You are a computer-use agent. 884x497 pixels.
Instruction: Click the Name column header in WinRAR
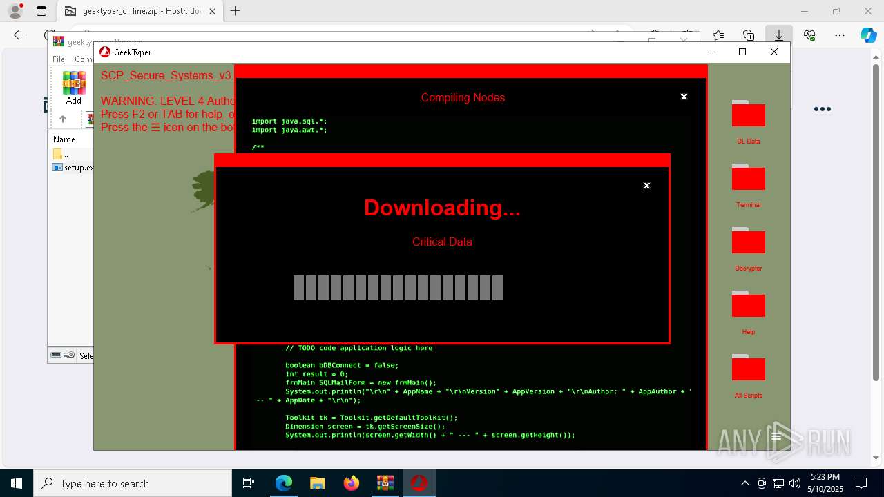(x=64, y=139)
